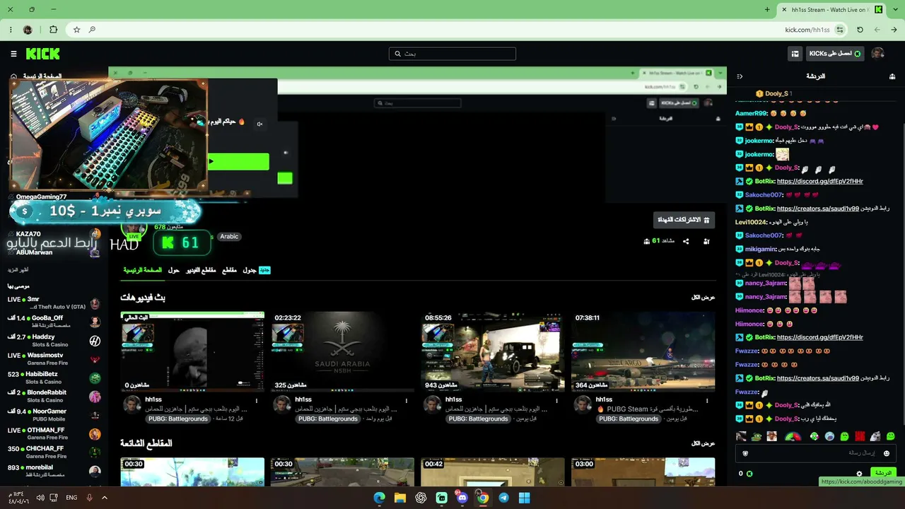Open GooBa_Off channel in the sidebar
The height and width of the screenshot is (509, 905).
coord(54,322)
